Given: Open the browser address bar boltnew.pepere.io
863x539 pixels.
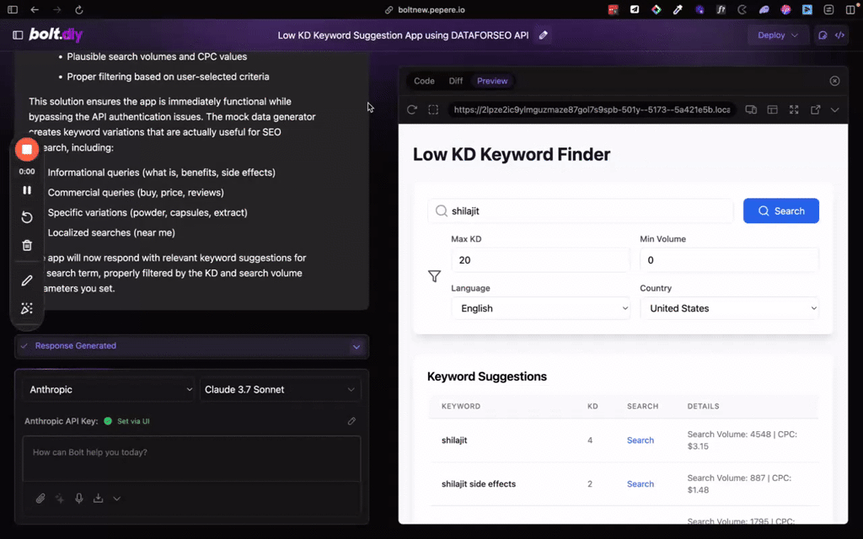Looking at the screenshot, I should click(x=431, y=10).
